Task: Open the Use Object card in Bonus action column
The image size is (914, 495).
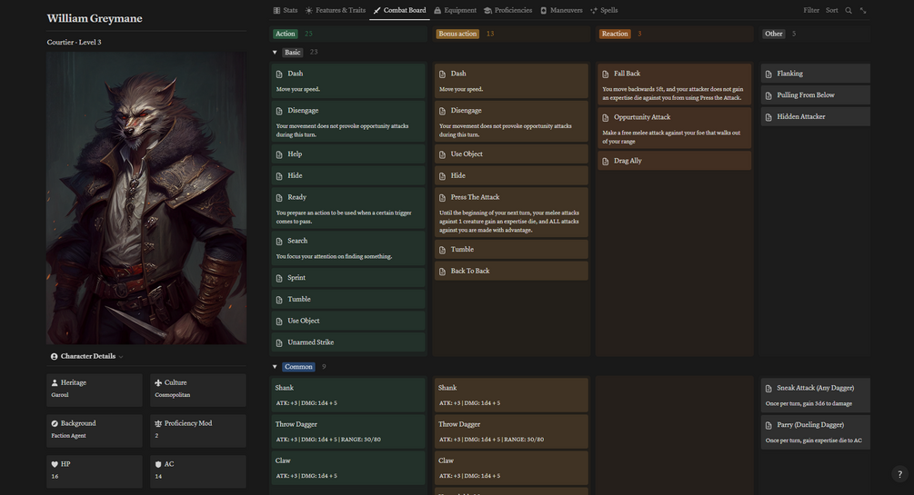Action: [511, 154]
